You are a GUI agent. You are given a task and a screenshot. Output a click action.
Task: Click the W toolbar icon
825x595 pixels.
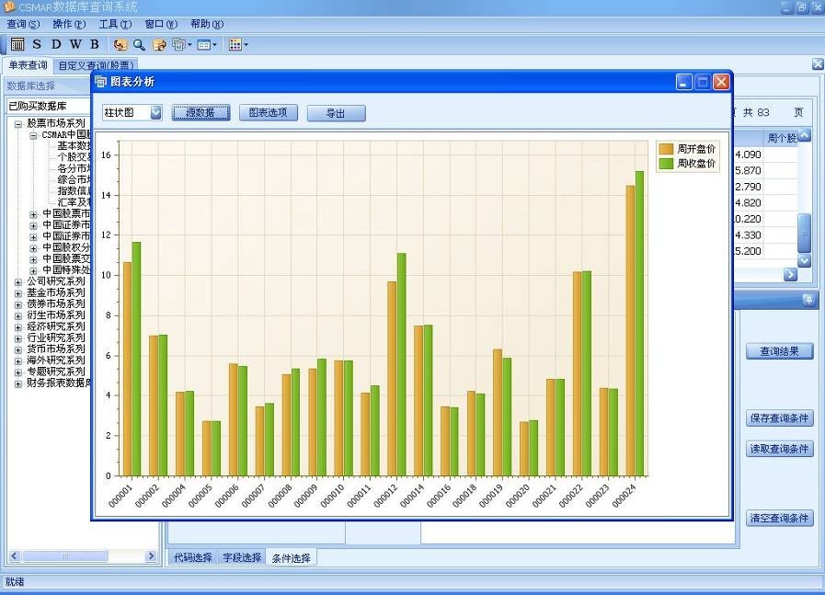coord(75,44)
